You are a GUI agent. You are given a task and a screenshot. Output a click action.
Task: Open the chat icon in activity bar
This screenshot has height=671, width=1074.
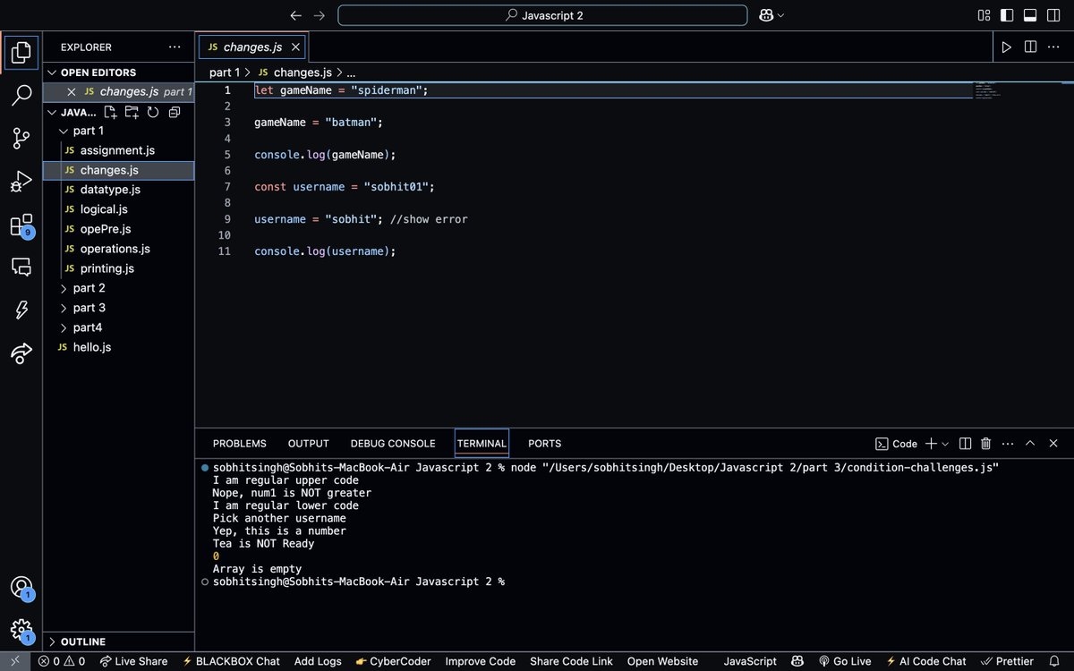tap(21, 267)
